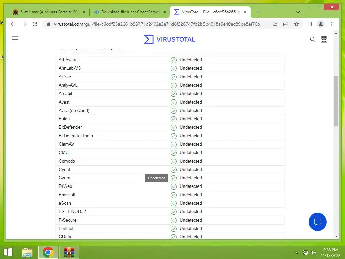Screen dimensions: 345x259
Task: Bookmark this page with the star icon
Action: [x=296, y=24]
